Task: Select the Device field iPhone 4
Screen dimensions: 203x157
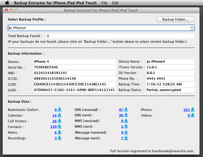Action: click(x=75, y=61)
